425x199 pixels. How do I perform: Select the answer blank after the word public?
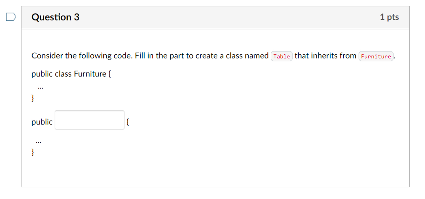tap(89, 120)
